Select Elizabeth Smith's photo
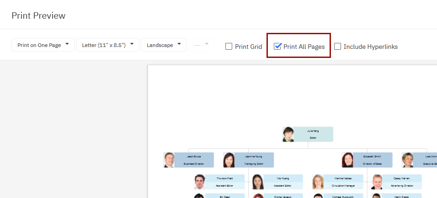437x198 pixels. pyautogui.click(x=347, y=160)
